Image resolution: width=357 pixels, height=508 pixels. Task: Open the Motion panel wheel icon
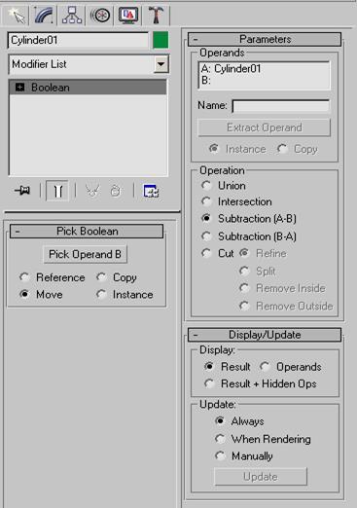pos(100,16)
